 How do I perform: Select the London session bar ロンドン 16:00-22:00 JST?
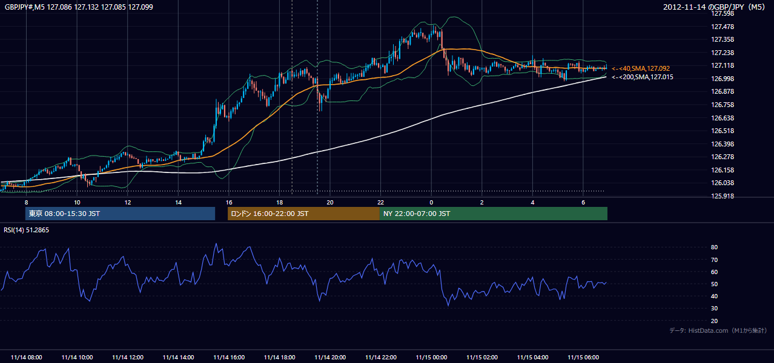click(303, 214)
